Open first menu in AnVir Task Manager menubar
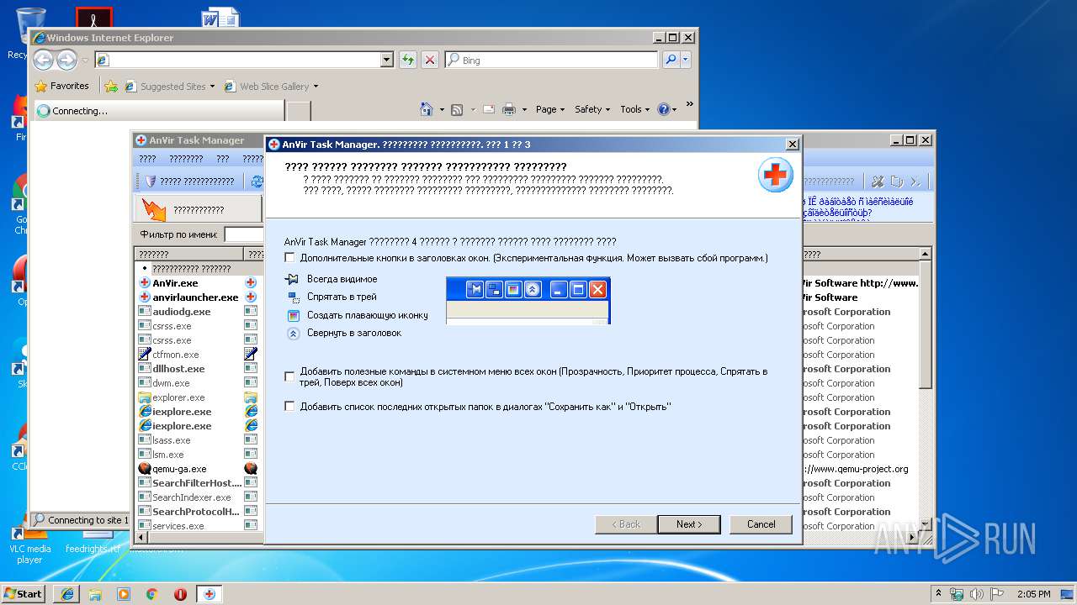 147,158
